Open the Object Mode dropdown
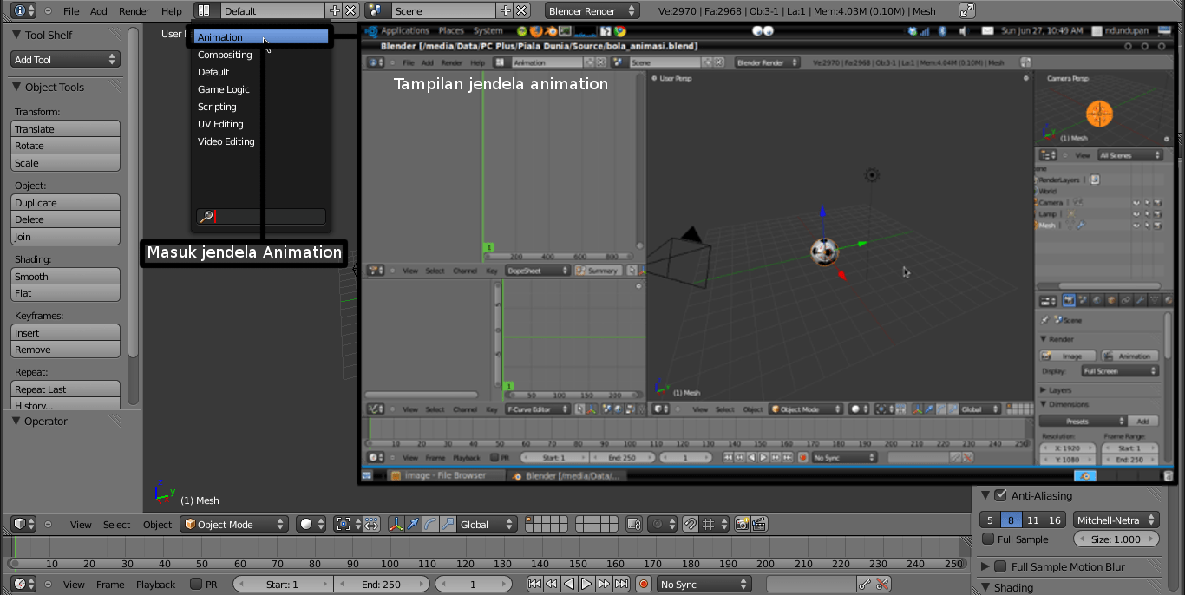Screen dimensions: 1185x595 pyautogui.click(x=234, y=525)
